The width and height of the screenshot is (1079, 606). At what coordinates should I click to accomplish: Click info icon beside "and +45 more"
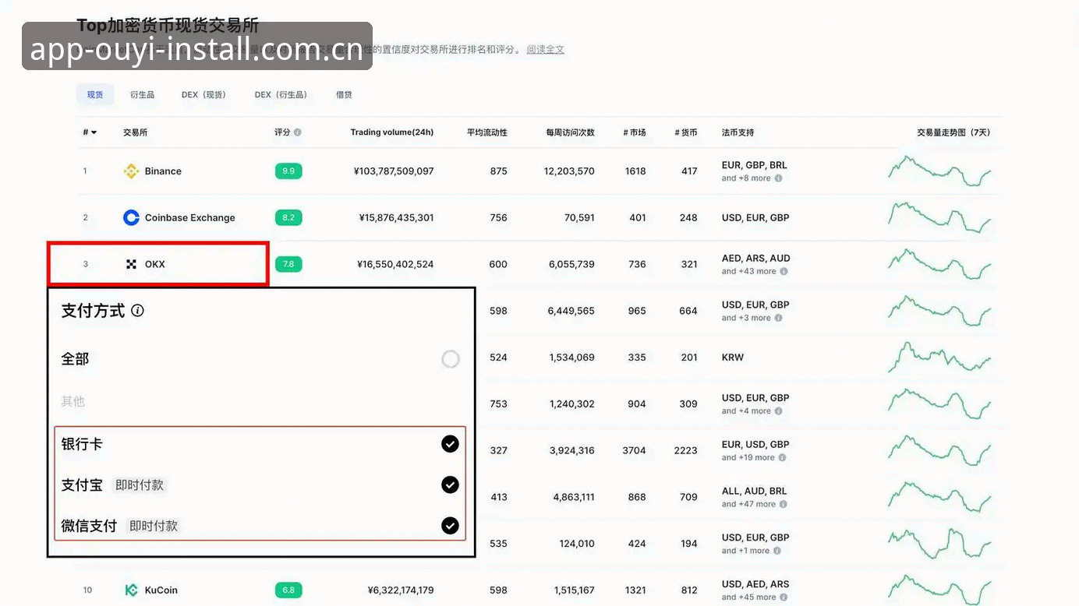point(784,597)
